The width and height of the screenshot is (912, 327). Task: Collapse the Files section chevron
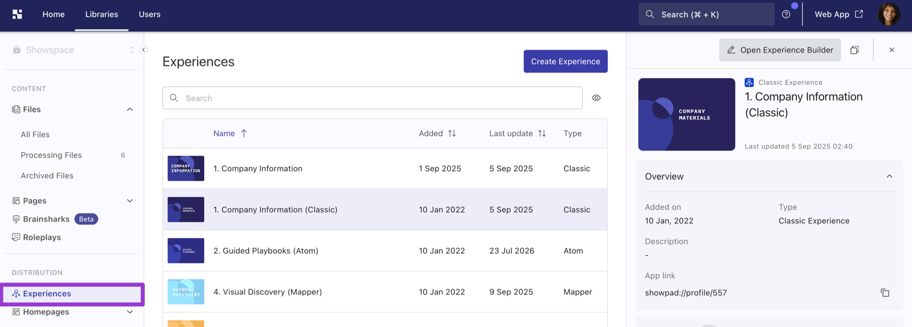pos(130,109)
